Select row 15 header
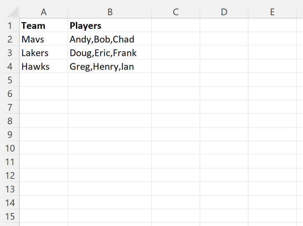This screenshot has width=303, height=226. [x=10, y=216]
